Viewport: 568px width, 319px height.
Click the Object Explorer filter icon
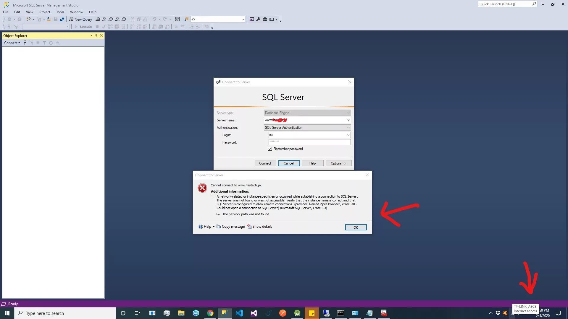[x=44, y=43]
